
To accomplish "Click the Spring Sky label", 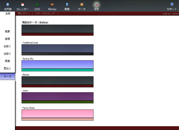I will (28, 59).
